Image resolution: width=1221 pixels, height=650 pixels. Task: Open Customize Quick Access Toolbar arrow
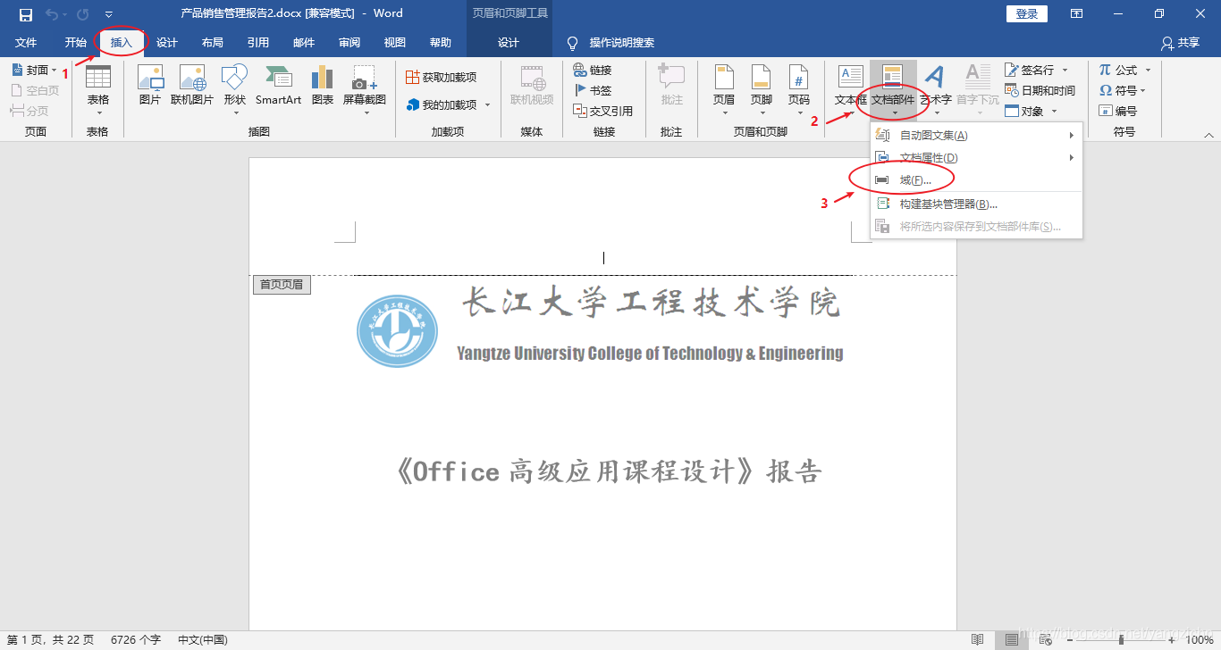[108, 14]
